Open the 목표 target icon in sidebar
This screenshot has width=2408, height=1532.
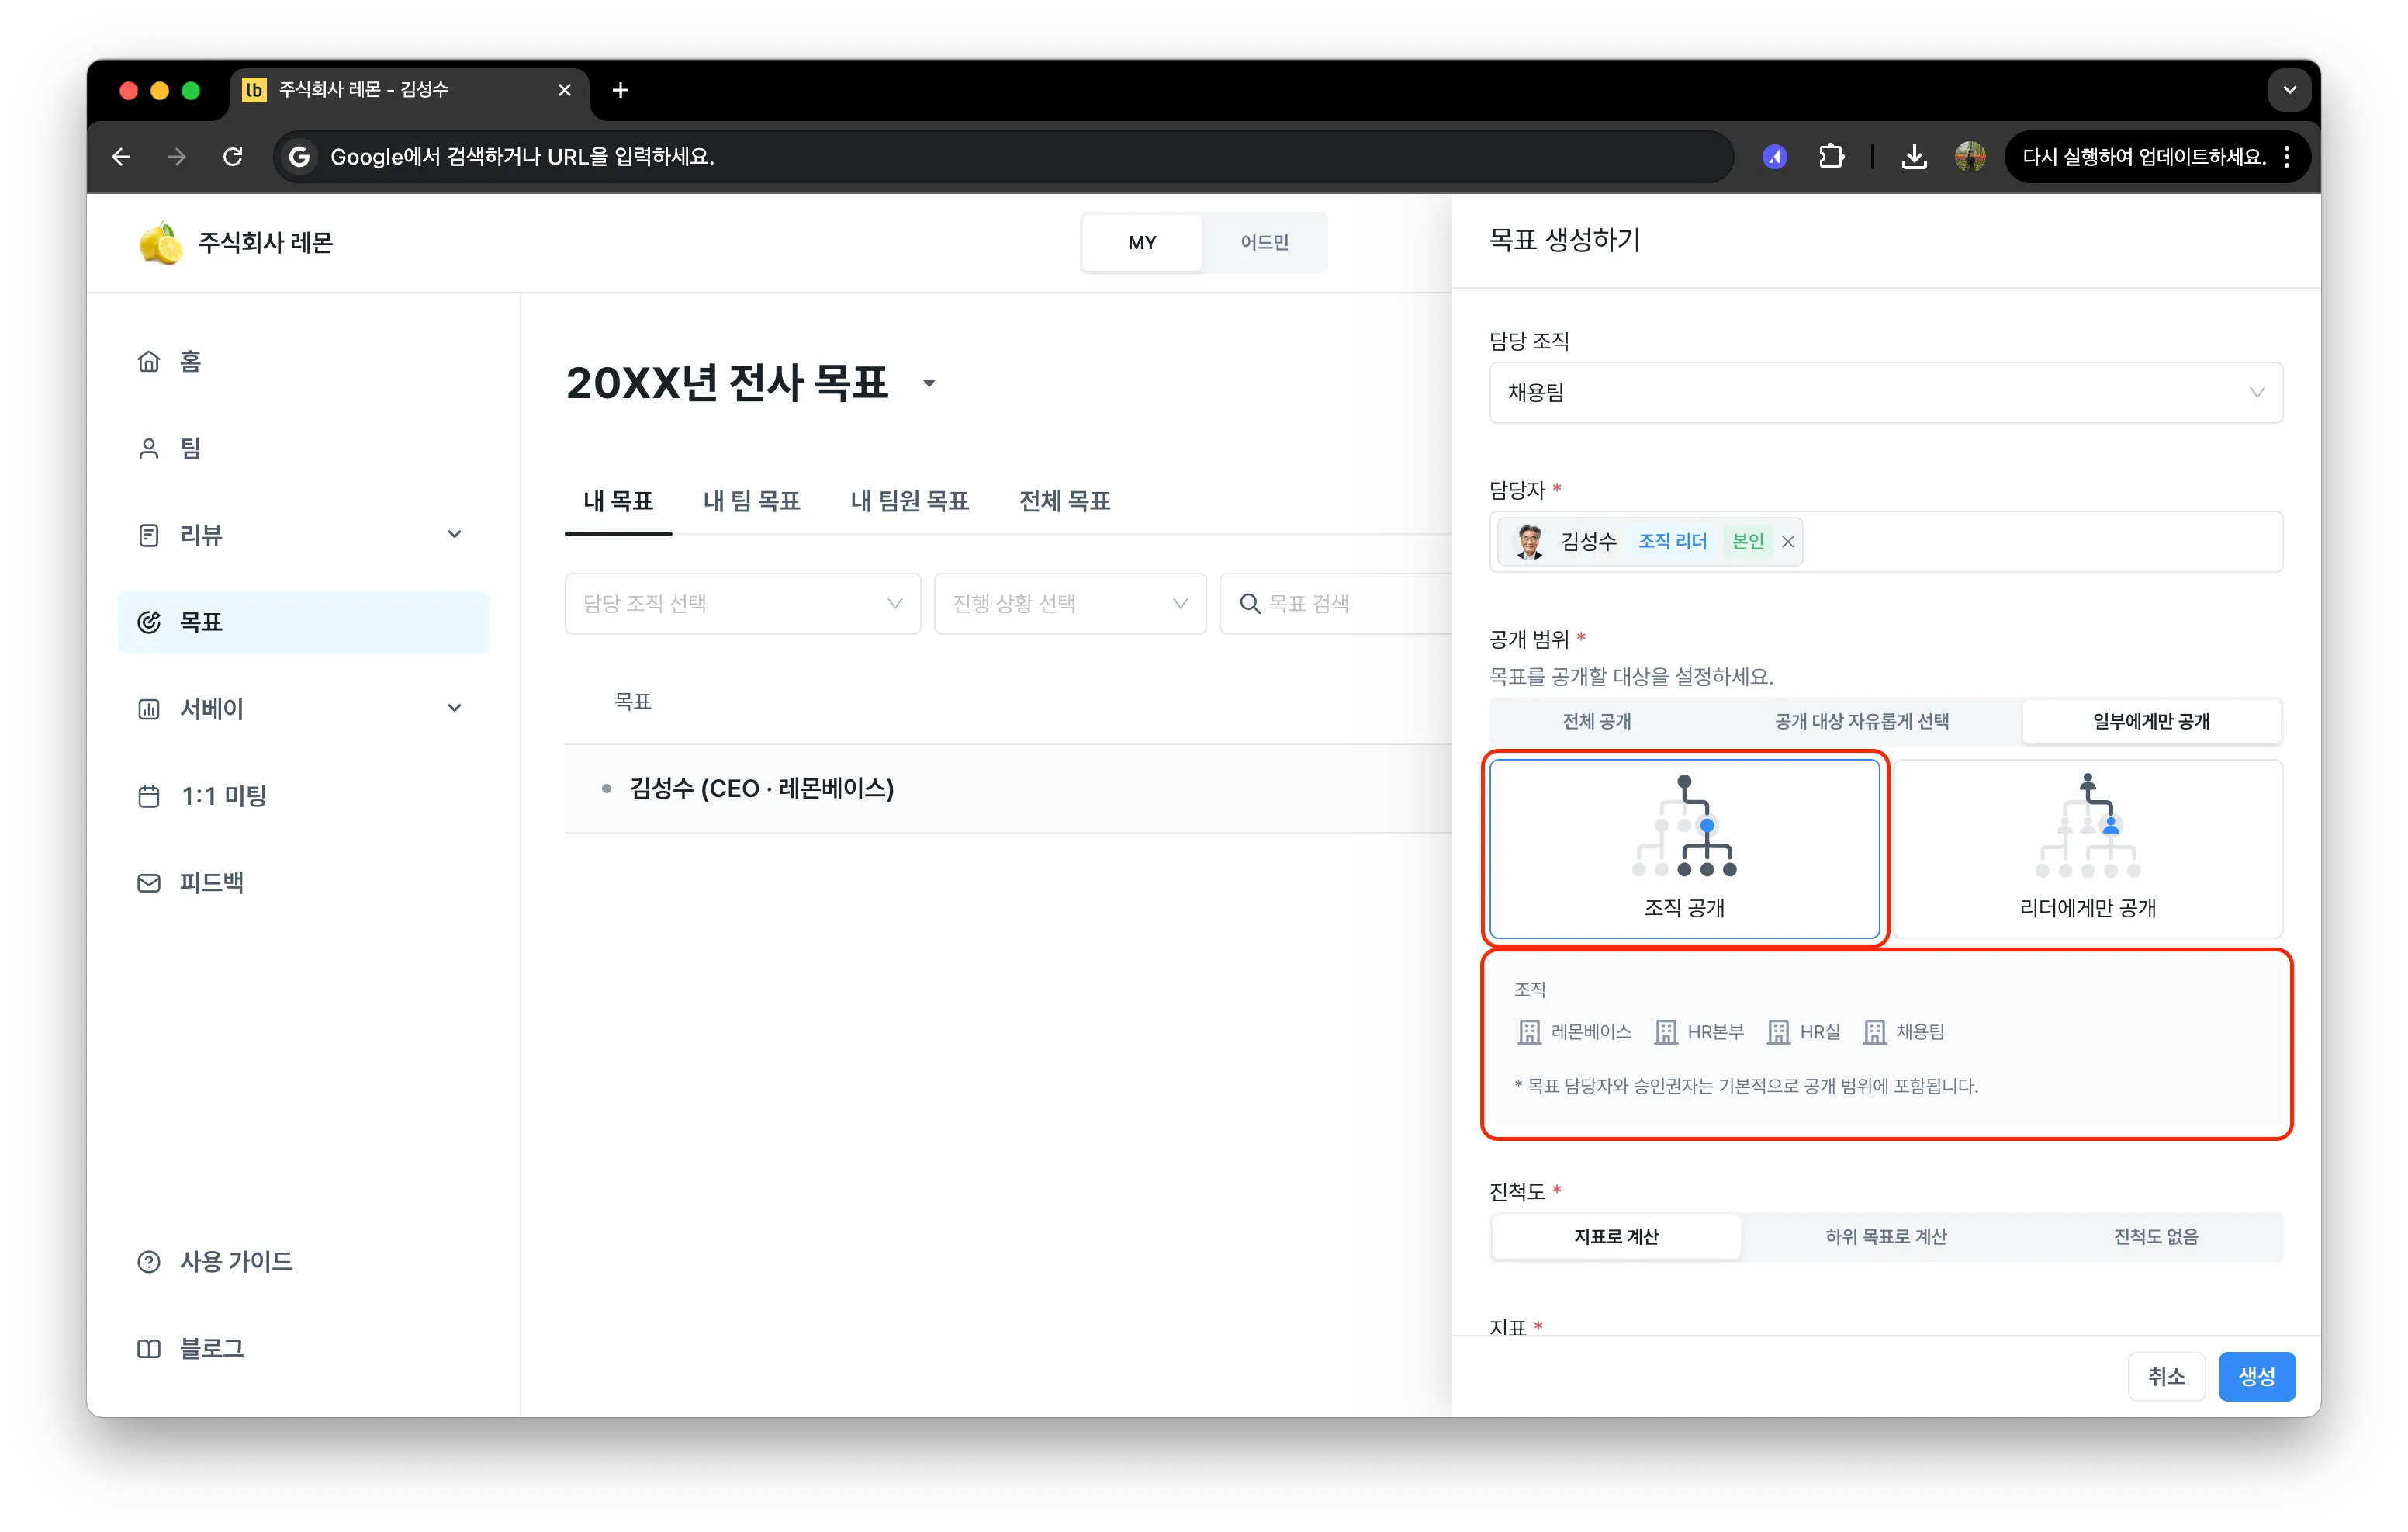pos(148,622)
